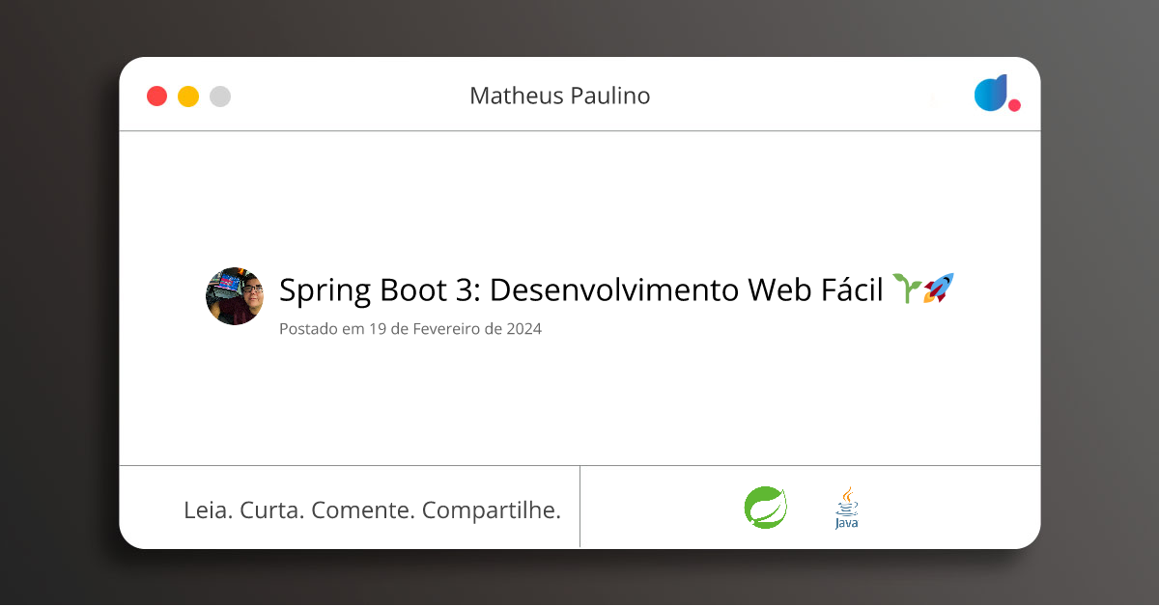This screenshot has height=606, width=1159.
Task: Toggle the gray traffic light dot
Action: [219, 96]
